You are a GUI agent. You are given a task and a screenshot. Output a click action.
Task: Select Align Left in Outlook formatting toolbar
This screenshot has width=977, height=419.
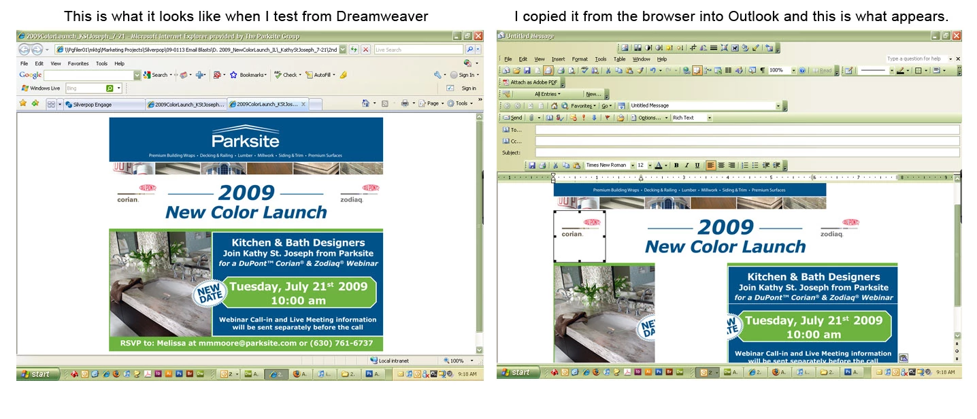tap(710, 165)
